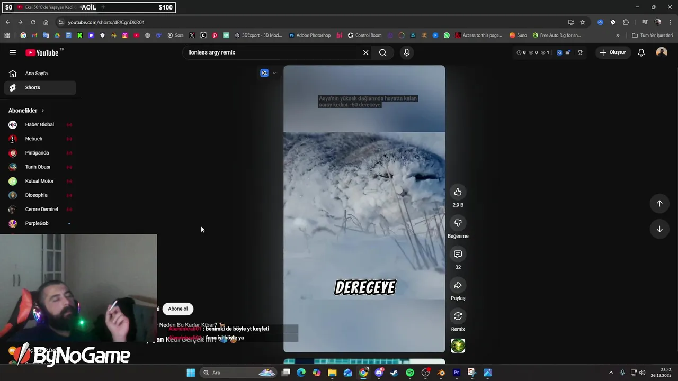
Task: Open the Nebuch channel
Action: coord(40,139)
